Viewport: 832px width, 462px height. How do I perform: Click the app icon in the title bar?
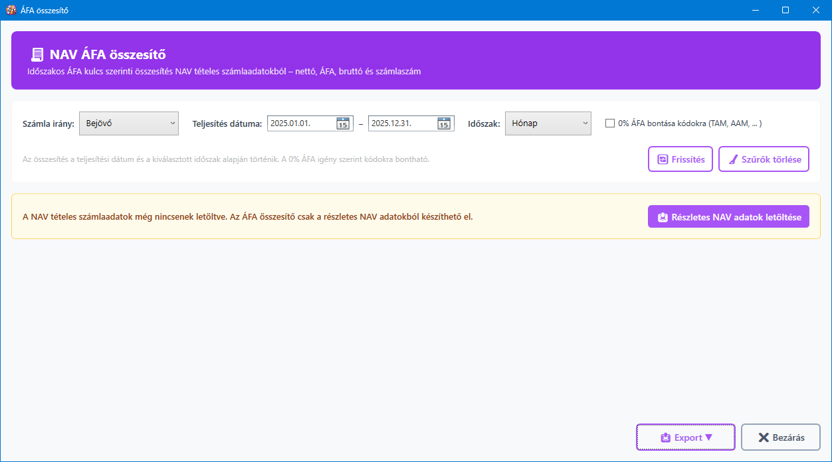pyautogui.click(x=11, y=10)
